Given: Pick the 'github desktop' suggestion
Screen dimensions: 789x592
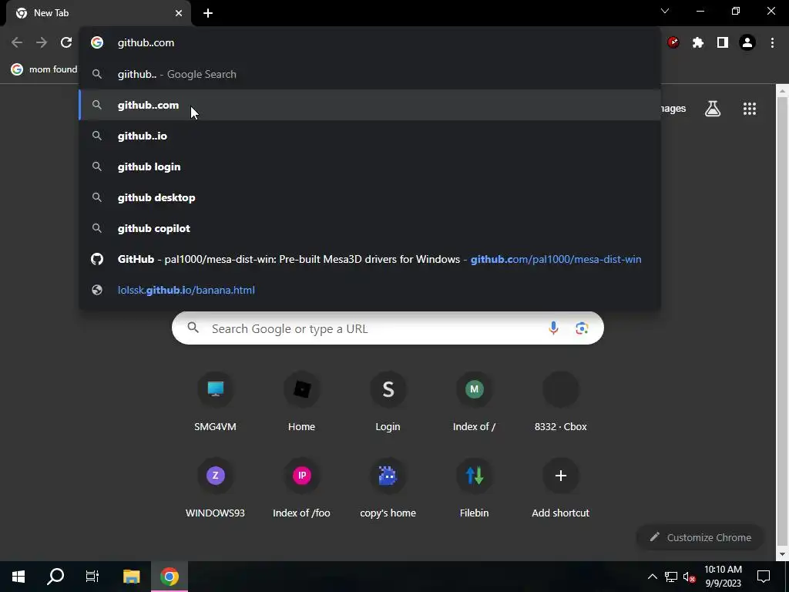Looking at the screenshot, I should point(370,197).
